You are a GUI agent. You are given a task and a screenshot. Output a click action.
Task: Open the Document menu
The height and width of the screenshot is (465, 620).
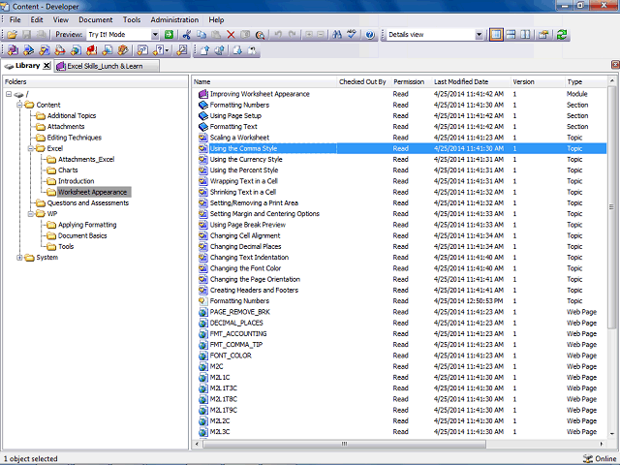(96, 19)
